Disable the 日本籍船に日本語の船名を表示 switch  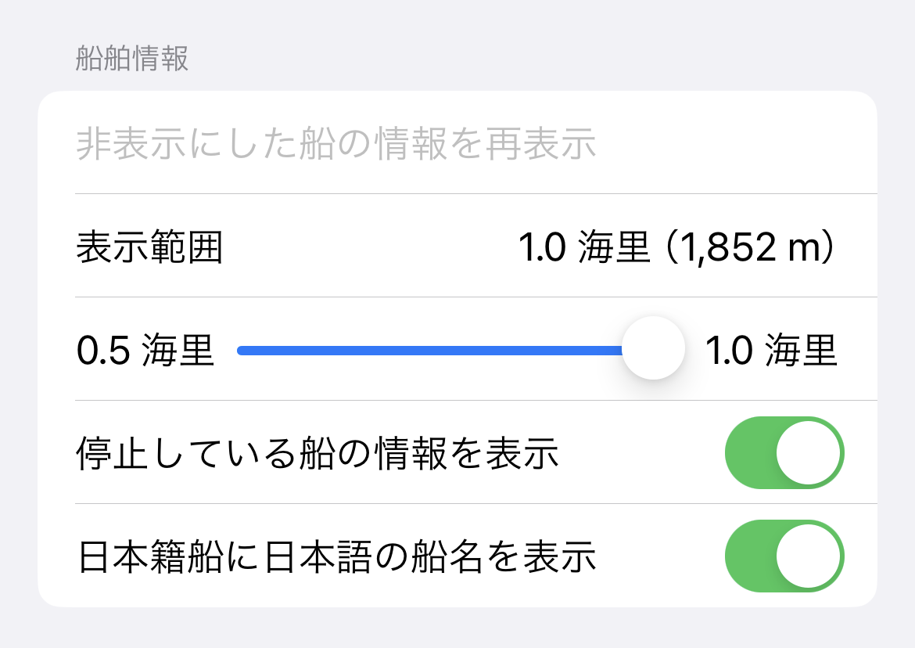(784, 556)
